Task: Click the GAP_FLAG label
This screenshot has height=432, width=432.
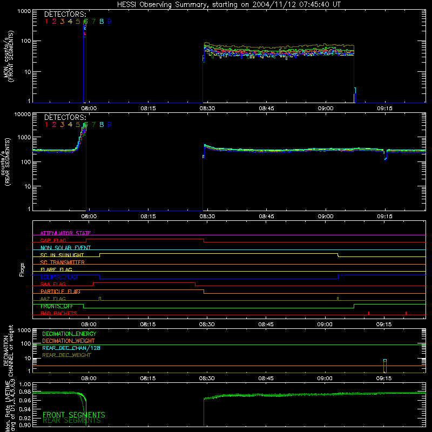Action: tap(53, 240)
